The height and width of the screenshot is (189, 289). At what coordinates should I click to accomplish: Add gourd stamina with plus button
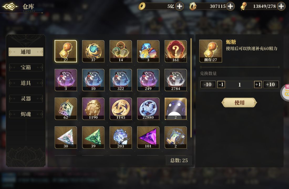point(281,6)
